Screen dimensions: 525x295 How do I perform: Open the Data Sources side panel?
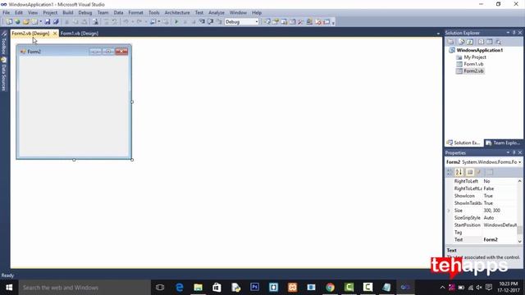tap(3, 75)
